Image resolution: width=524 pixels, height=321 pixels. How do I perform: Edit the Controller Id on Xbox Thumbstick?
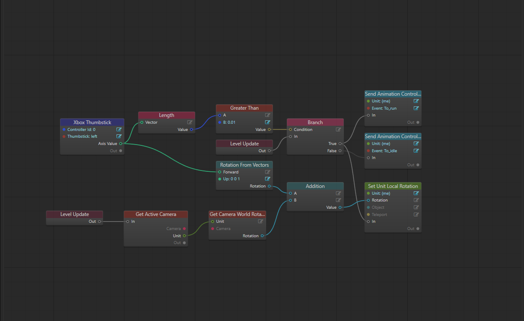(x=119, y=129)
